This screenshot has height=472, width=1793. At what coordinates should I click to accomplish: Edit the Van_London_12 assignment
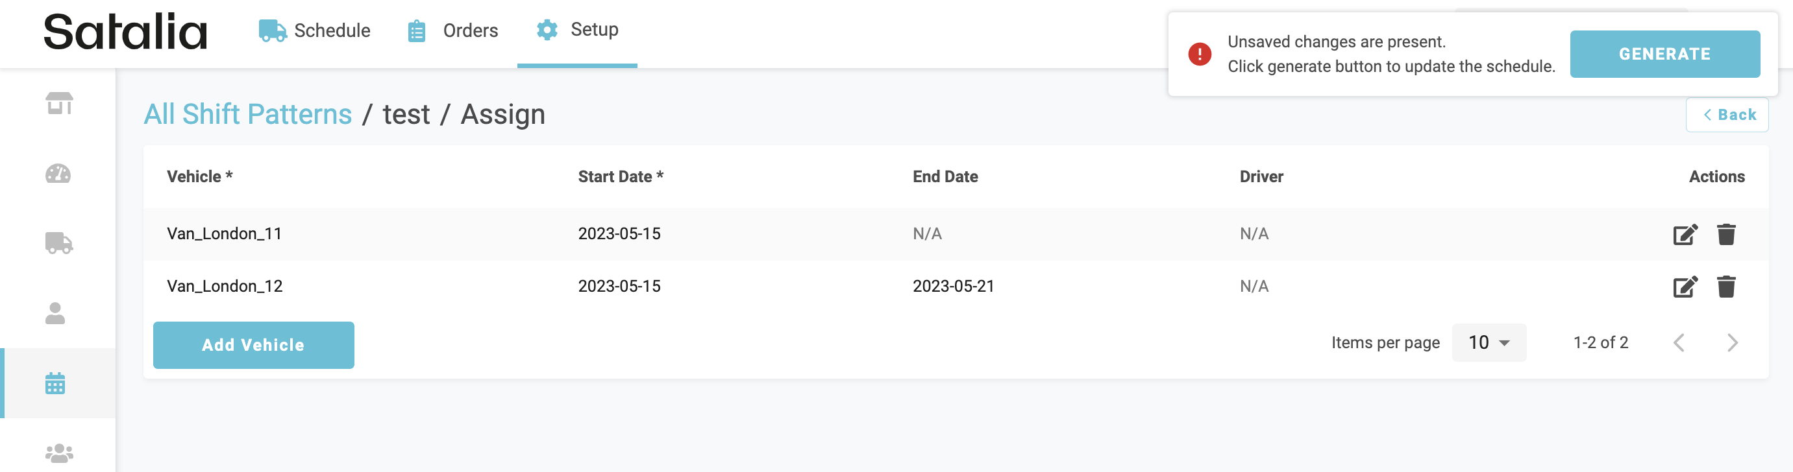point(1685,287)
